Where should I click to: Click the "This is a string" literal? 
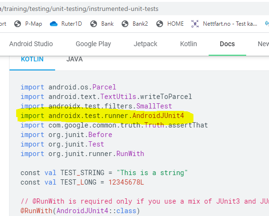coord(152,173)
